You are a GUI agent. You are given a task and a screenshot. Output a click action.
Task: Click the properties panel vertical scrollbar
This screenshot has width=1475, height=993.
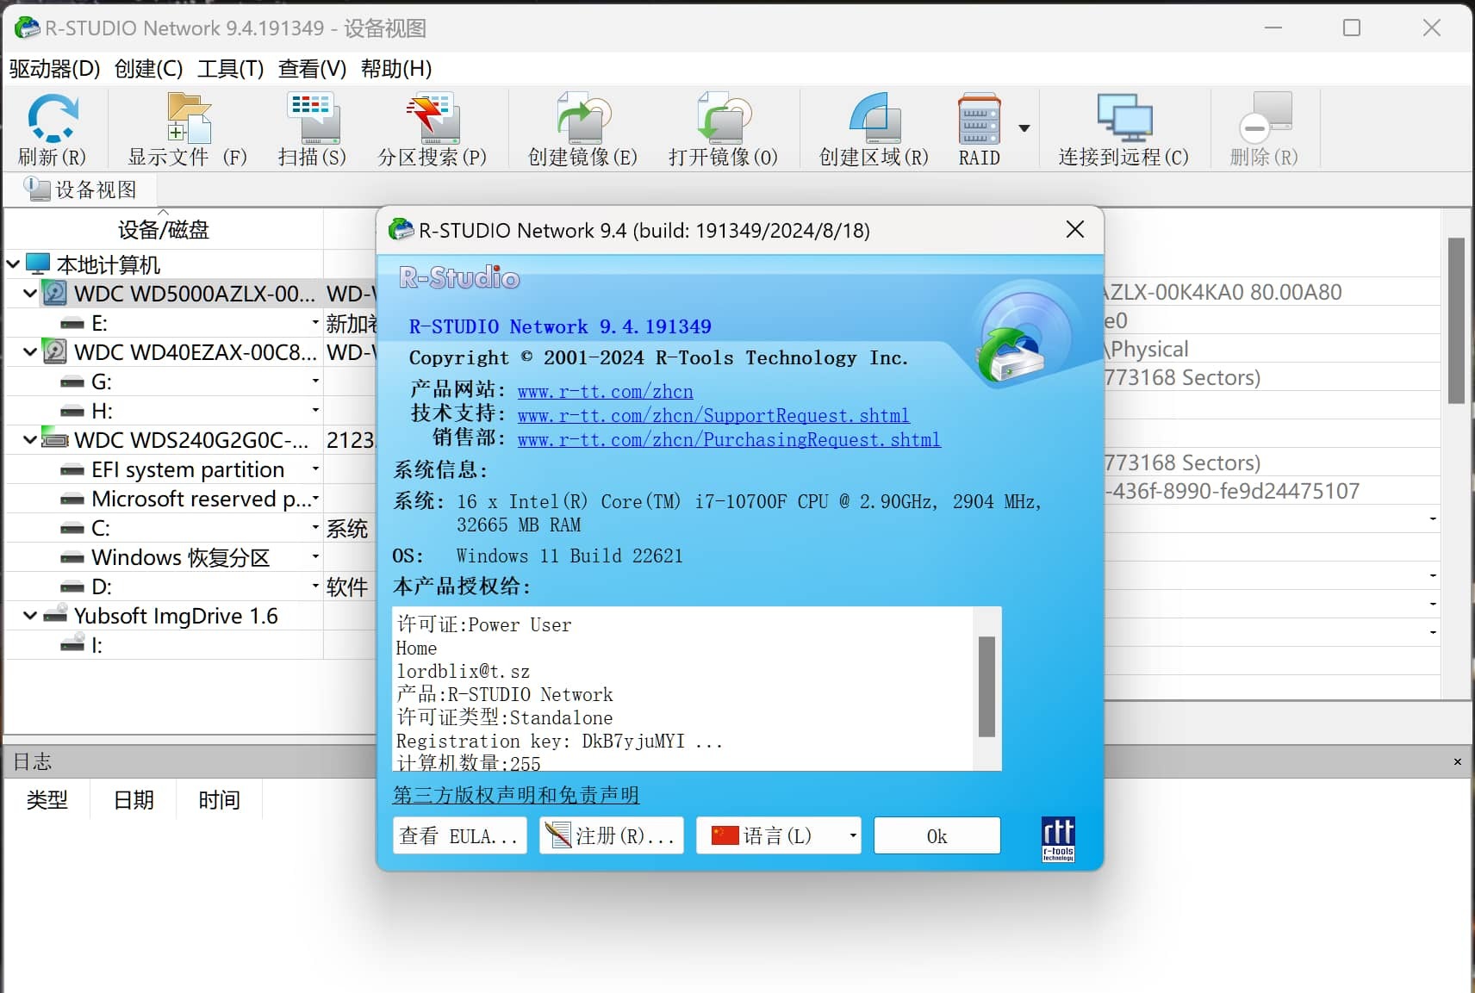coord(1456,320)
